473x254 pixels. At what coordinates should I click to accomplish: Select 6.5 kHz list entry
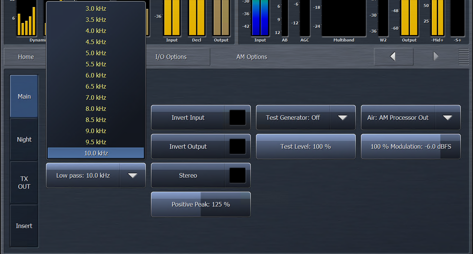[96, 86]
